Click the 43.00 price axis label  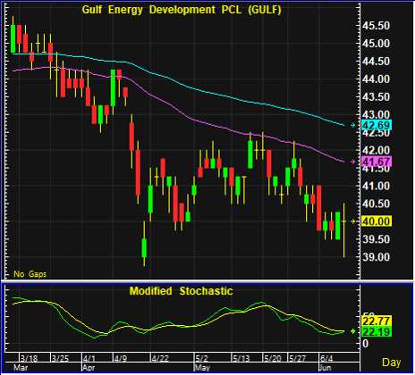click(376, 115)
